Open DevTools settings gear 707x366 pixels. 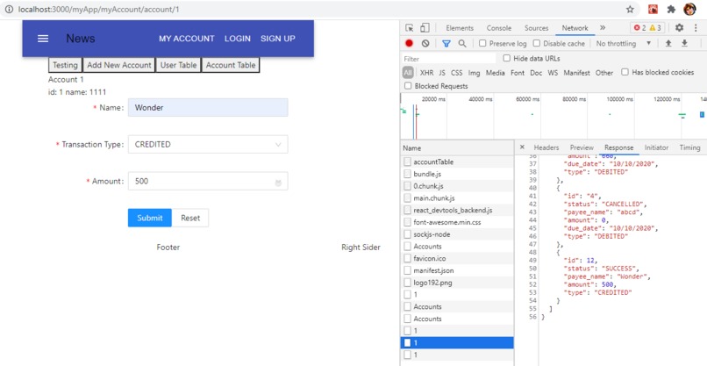pyautogui.click(x=680, y=28)
